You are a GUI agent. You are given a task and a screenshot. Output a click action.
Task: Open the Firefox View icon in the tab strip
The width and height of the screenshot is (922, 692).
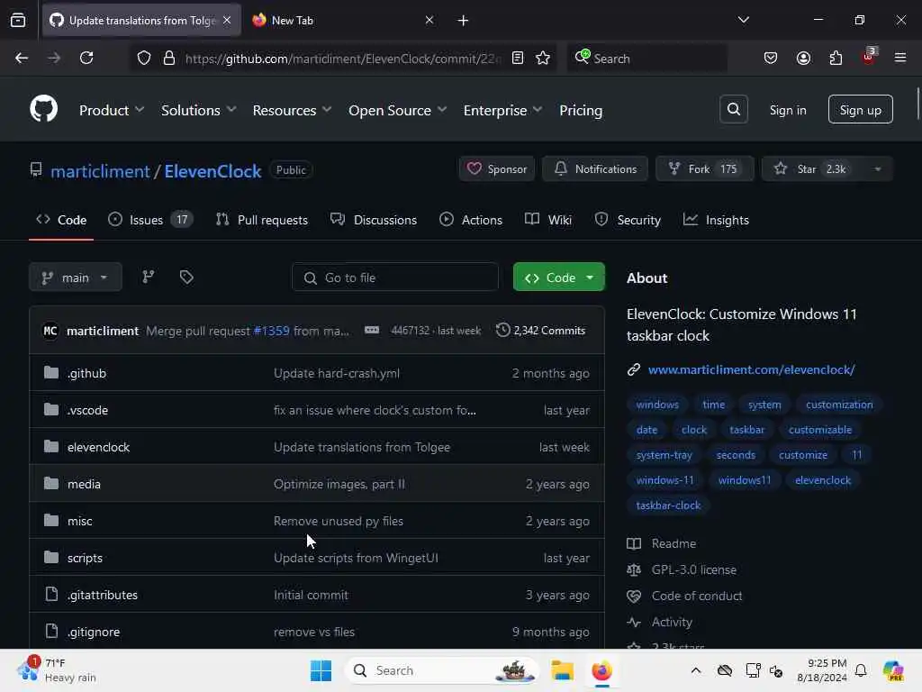click(18, 21)
